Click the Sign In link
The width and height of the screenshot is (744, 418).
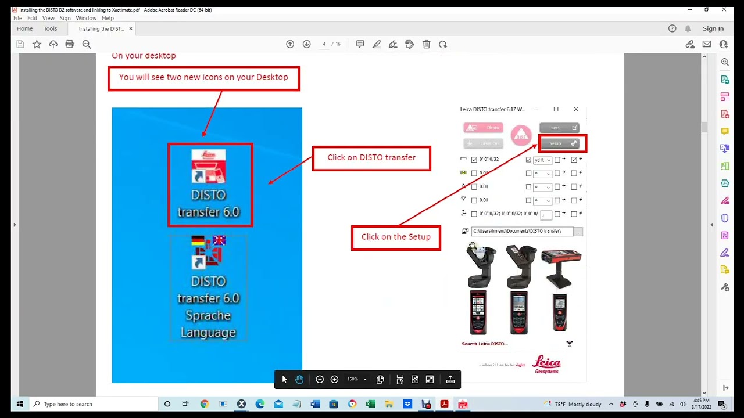(713, 28)
